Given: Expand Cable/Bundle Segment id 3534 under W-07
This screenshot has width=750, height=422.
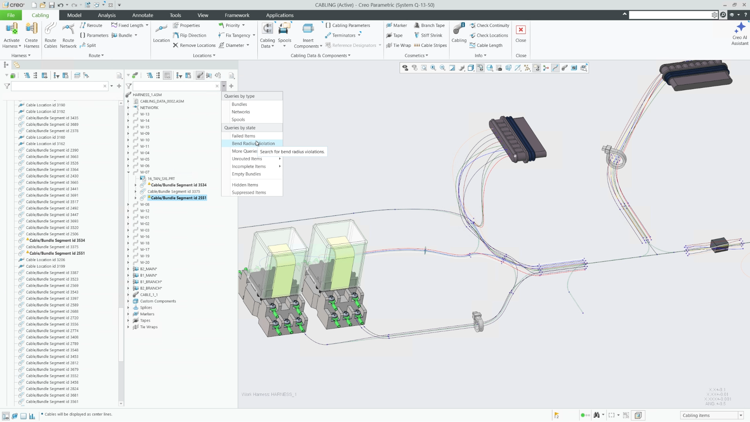Looking at the screenshot, I should 136,185.
